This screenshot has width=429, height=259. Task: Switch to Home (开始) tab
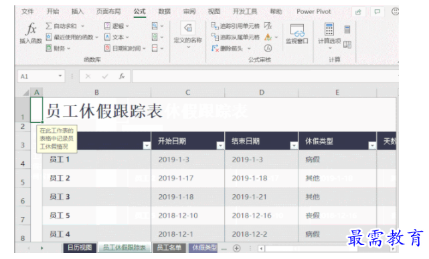pos(53,11)
